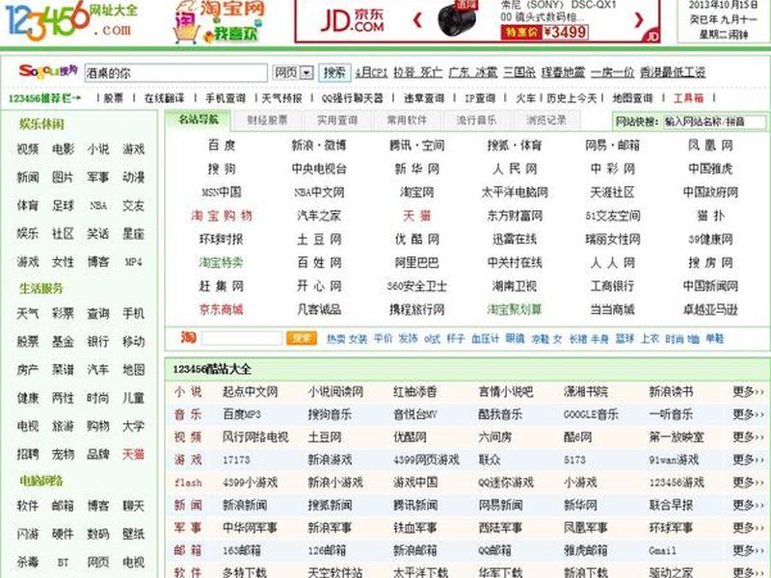Click 地图查询 in the recommendation bar

tap(632, 98)
